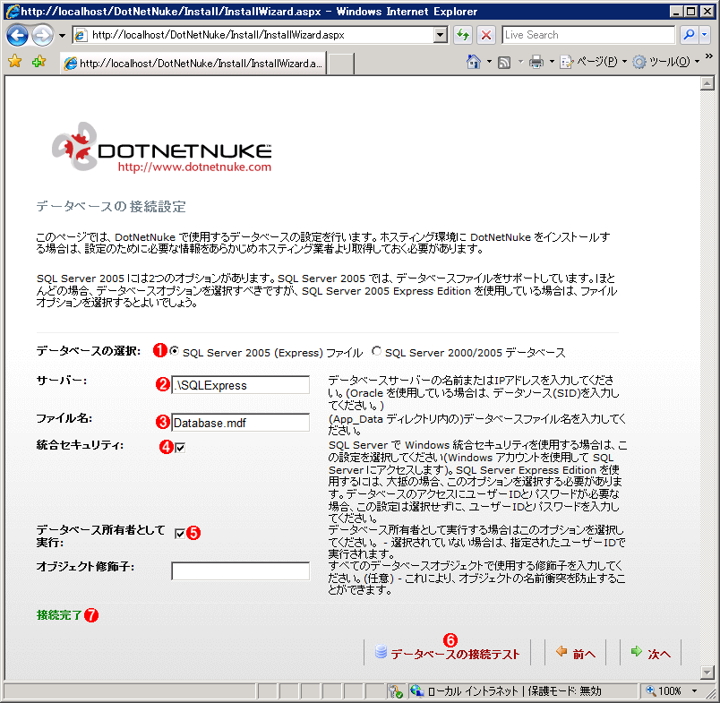Screen dimensions: 720x703
Task: Expand the zoom level dropdown arrow
Action: (694, 691)
